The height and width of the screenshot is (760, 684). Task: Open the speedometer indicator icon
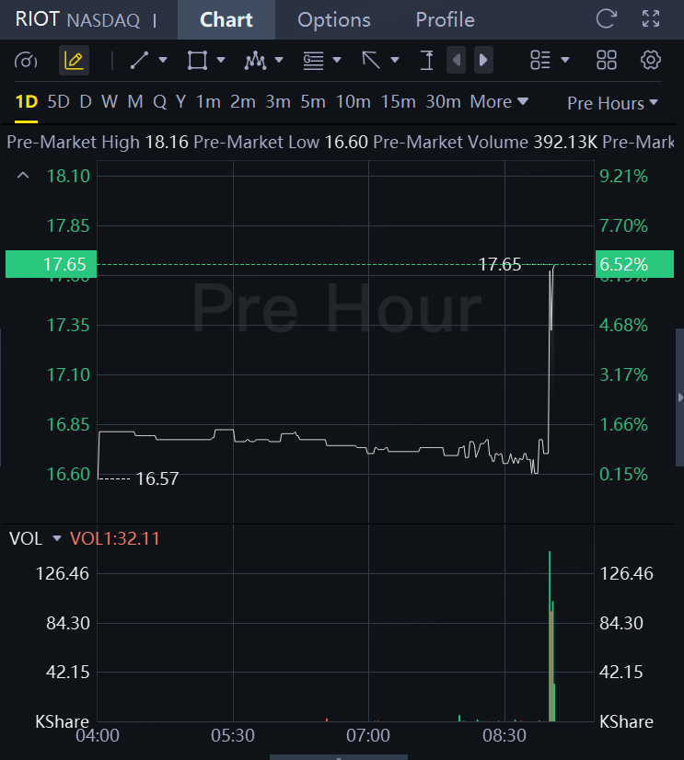point(26,61)
